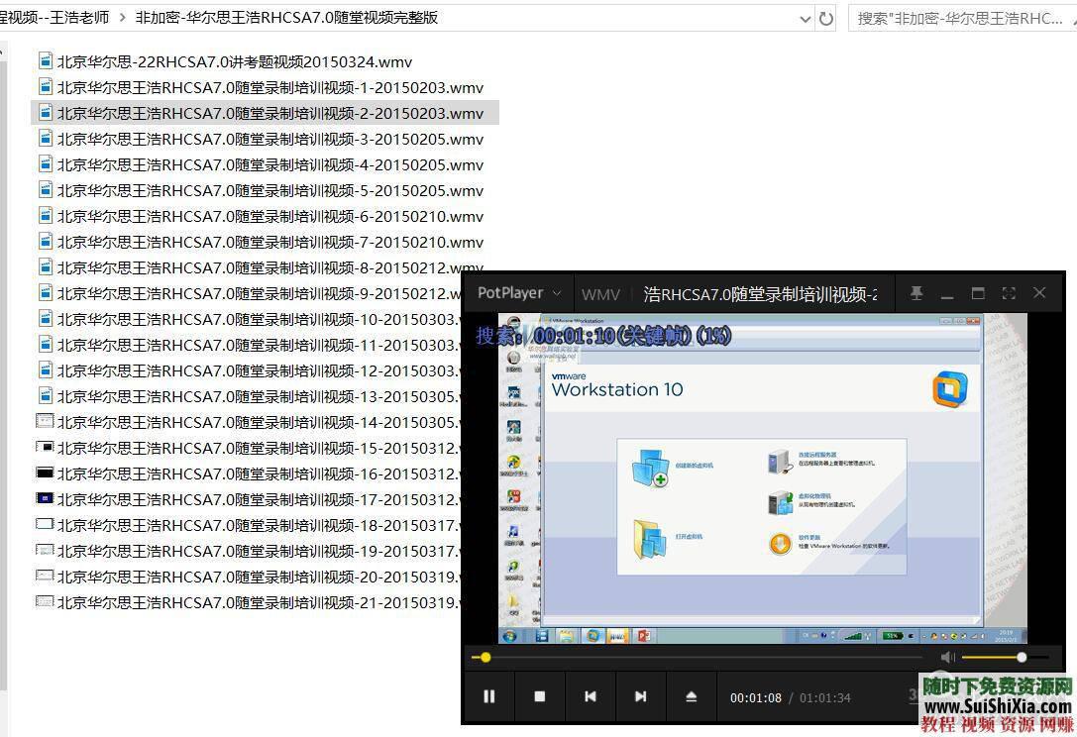Click the skip-to-previous icon in PotPlayer
Viewport: 1077px width, 737px height.
tap(591, 697)
